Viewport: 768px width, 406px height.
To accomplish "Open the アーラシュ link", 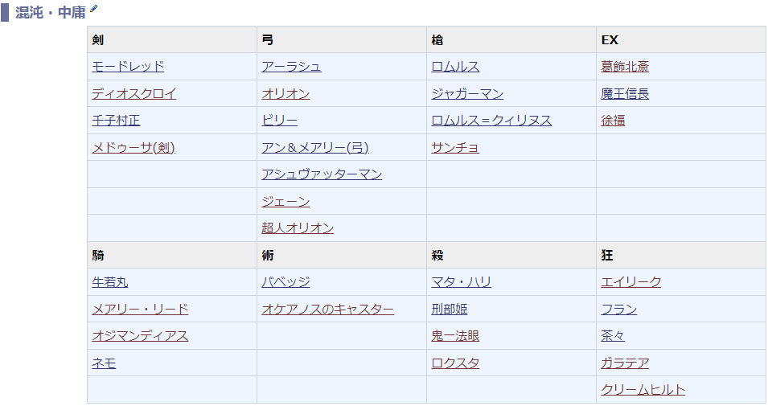I will [x=291, y=67].
